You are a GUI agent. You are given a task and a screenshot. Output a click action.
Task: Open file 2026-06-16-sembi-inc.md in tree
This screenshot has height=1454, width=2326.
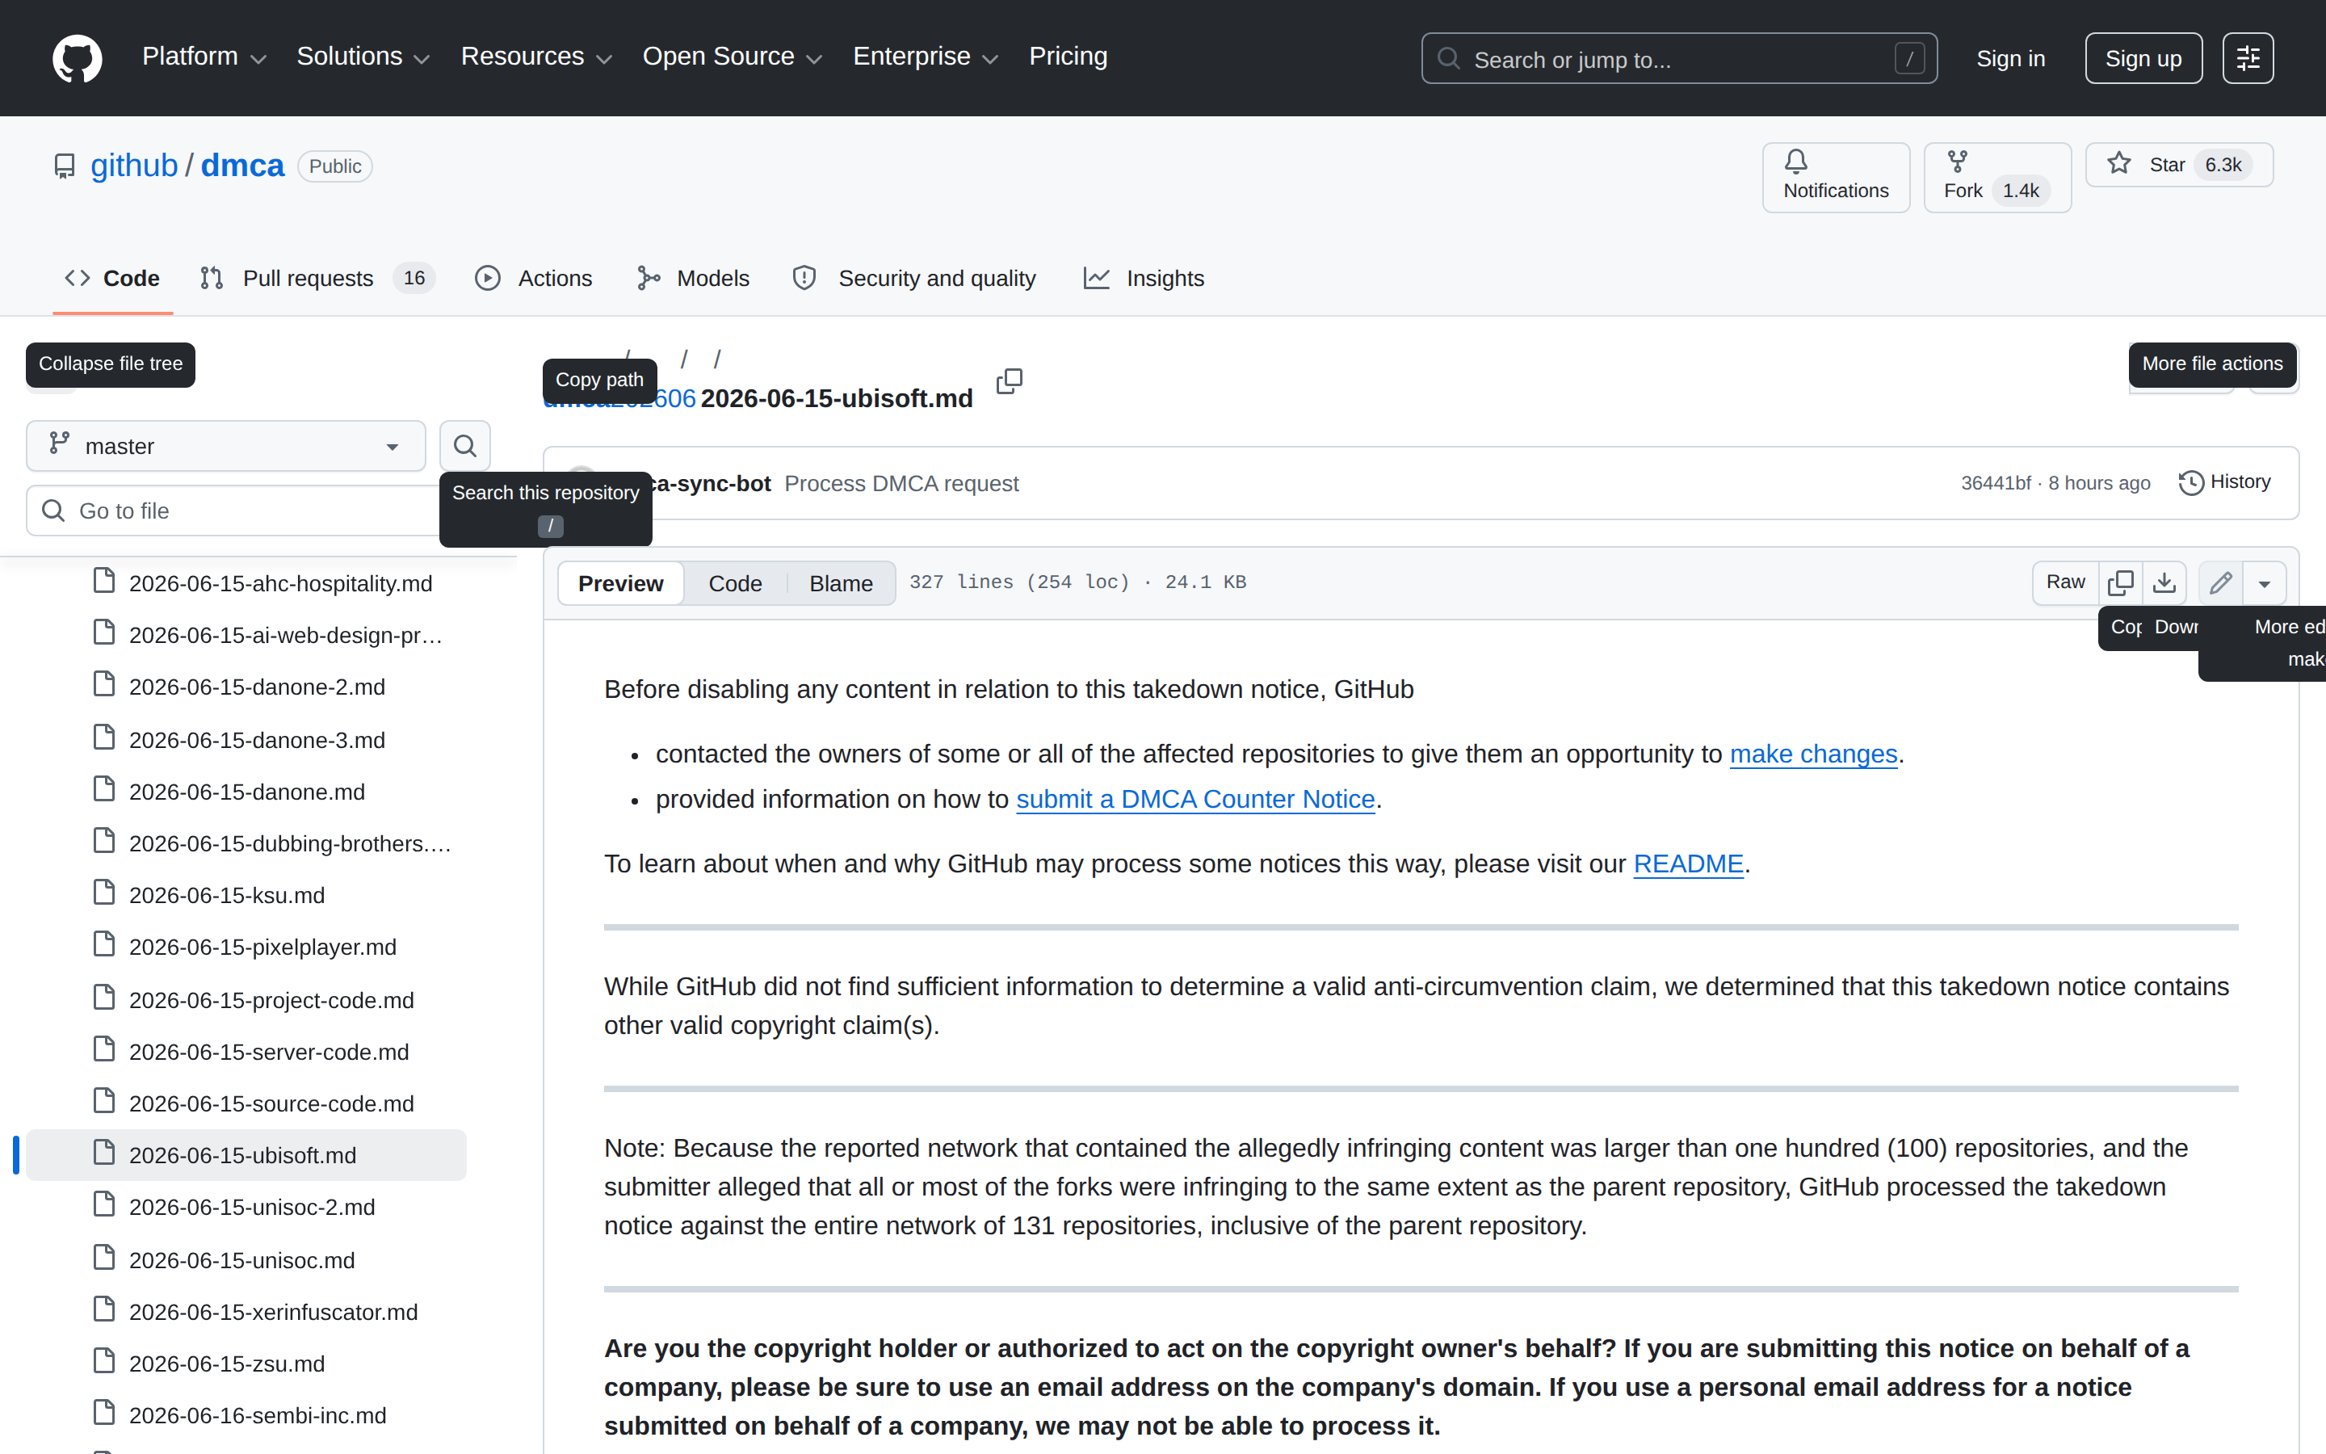258,1415
